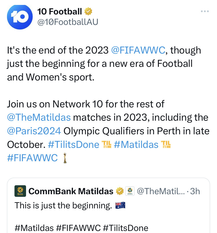217x233 pixels.
Task: Open the three-dot more options menu
Action: (x=205, y=11)
